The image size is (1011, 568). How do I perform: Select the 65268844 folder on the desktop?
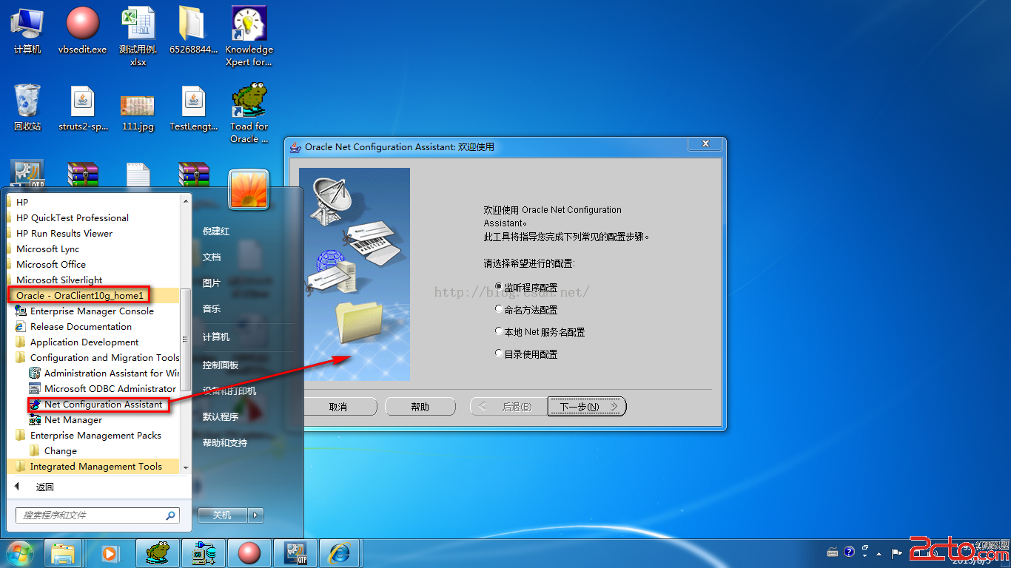click(x=193, y=31)
